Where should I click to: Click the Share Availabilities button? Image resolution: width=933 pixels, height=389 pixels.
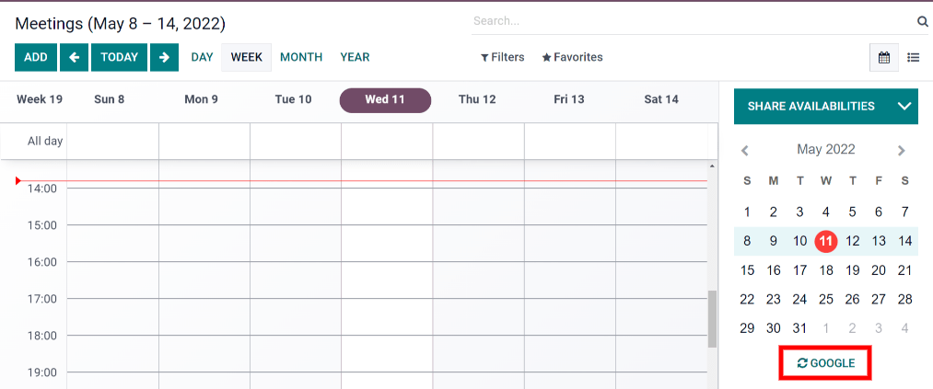[811, 107]
